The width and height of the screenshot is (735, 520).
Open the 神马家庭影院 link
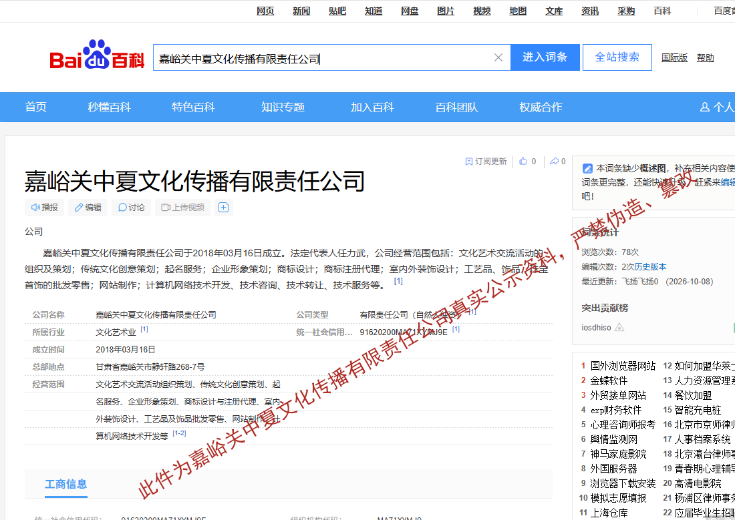(618, 454)
